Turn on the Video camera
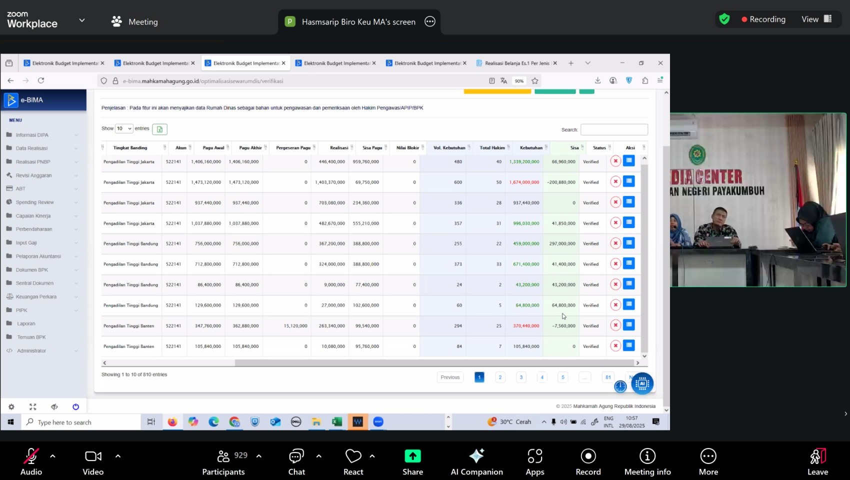 [x=93, y=456]
